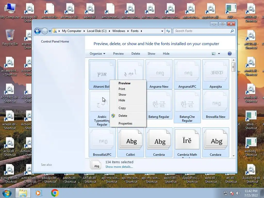Click the Fonts folder icon in address bar
264x198 pixels.
(55, 31)
